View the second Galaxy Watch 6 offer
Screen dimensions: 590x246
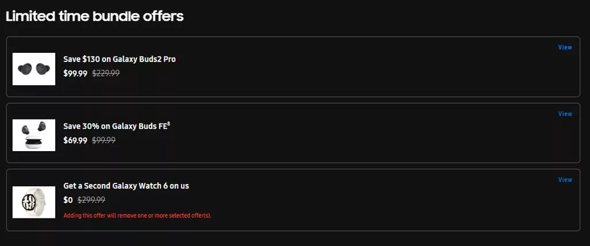click(565, 180)
